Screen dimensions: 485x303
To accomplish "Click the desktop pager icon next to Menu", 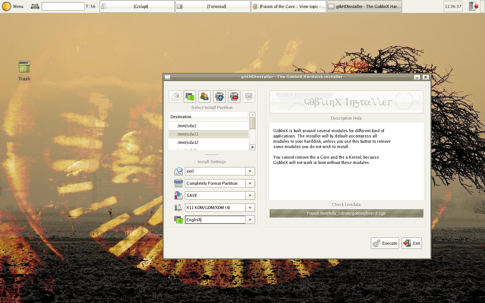I will point(35,6).
